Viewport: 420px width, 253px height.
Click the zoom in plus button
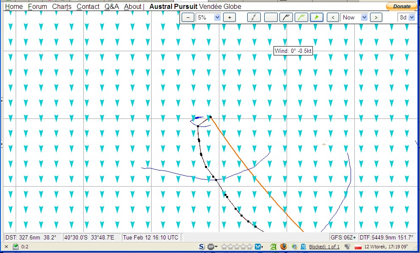pyautogui.click(x=229, y=17)
